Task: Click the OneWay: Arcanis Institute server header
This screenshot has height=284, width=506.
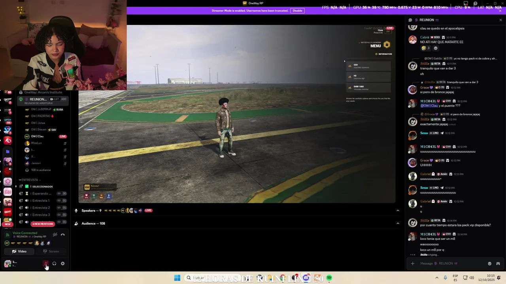Action: [42, 92]
